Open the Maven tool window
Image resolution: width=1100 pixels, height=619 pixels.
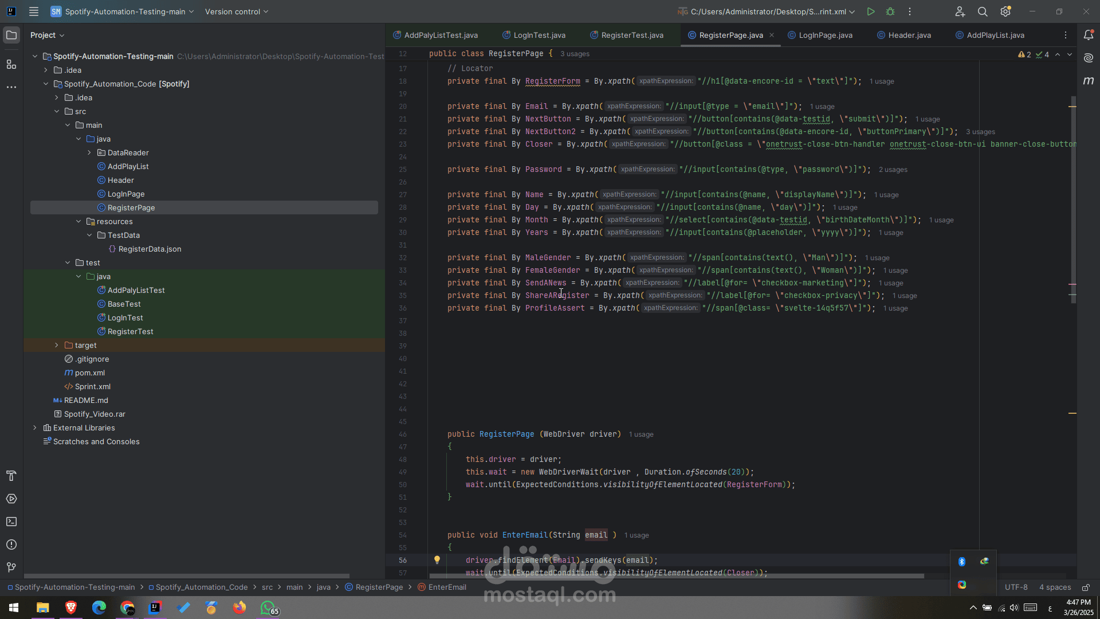tap(1089, 81)
